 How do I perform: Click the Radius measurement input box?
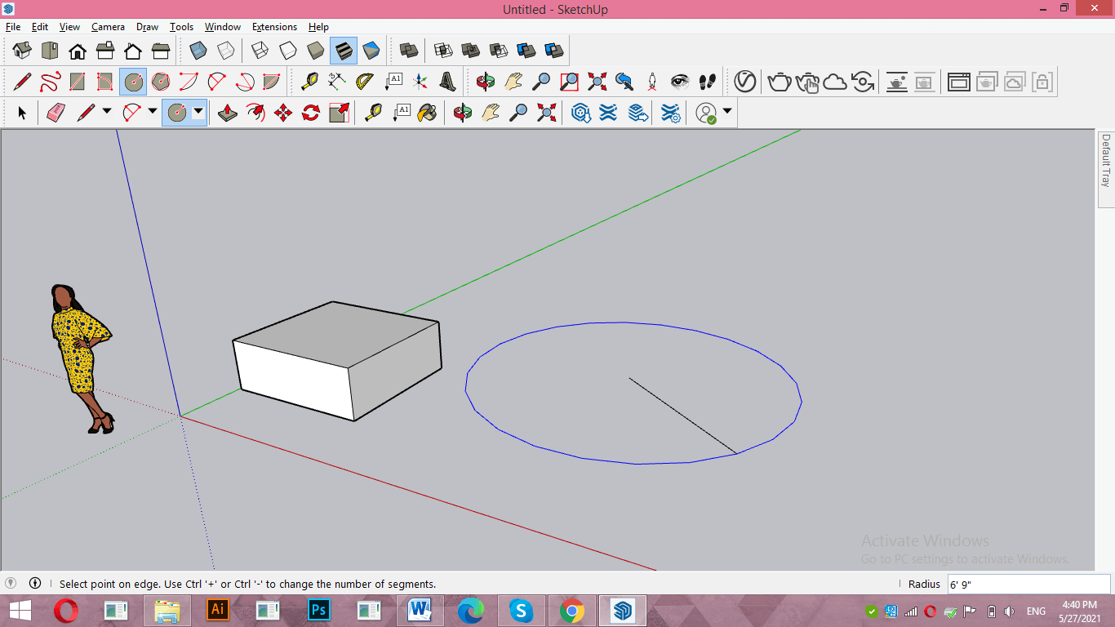1028,584
